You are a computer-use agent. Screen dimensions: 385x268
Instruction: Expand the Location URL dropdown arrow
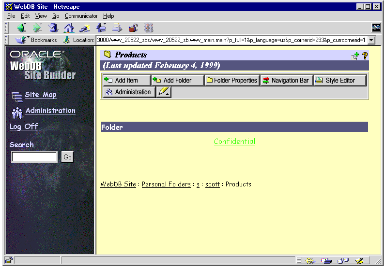pos(371,41)
